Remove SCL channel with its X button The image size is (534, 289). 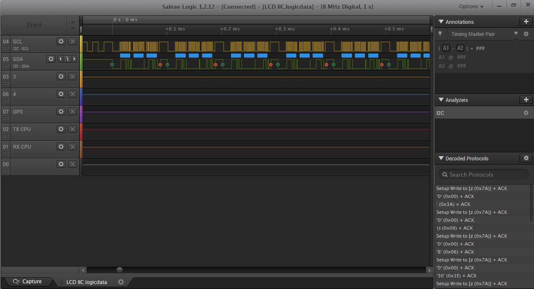point(72,41)
